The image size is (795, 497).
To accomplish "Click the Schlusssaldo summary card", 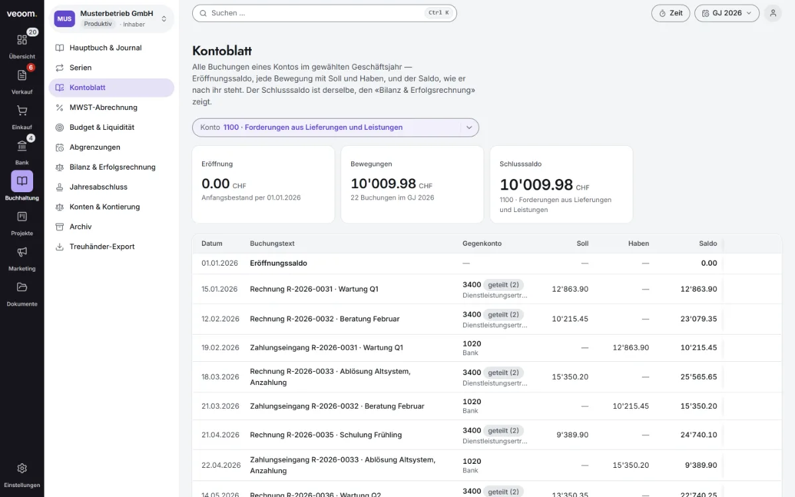I will [561, 184].
